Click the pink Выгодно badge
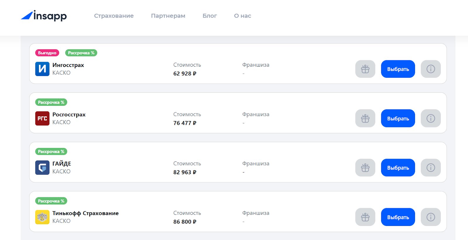This screenshot has width=468, height=240. tap(47, 53)
